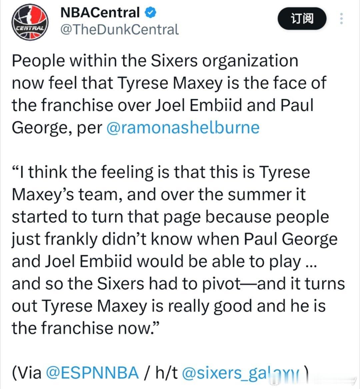Click the line "Maxey's team, and over the summer"
Image resolution: width=360 pixels, height=389 pixels.
pyautogui.click(x=158, y=195)
